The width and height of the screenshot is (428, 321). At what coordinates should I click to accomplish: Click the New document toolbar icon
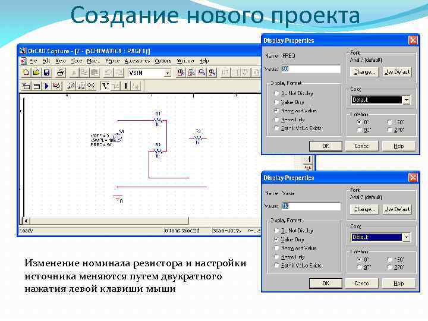point(26,73)
